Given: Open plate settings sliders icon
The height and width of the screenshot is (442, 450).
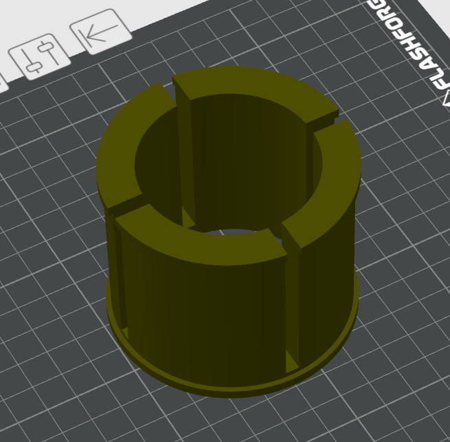Looking at the screenshot, I should tap(40, 57).
